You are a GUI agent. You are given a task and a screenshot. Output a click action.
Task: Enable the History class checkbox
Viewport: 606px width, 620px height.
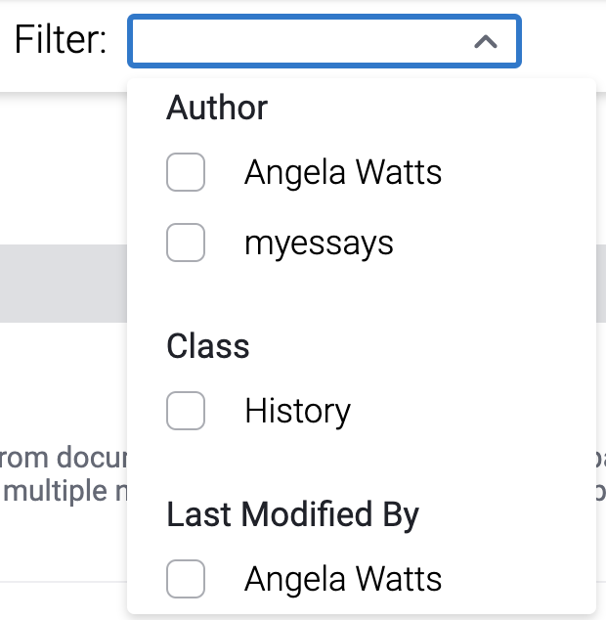coord(186,411)
